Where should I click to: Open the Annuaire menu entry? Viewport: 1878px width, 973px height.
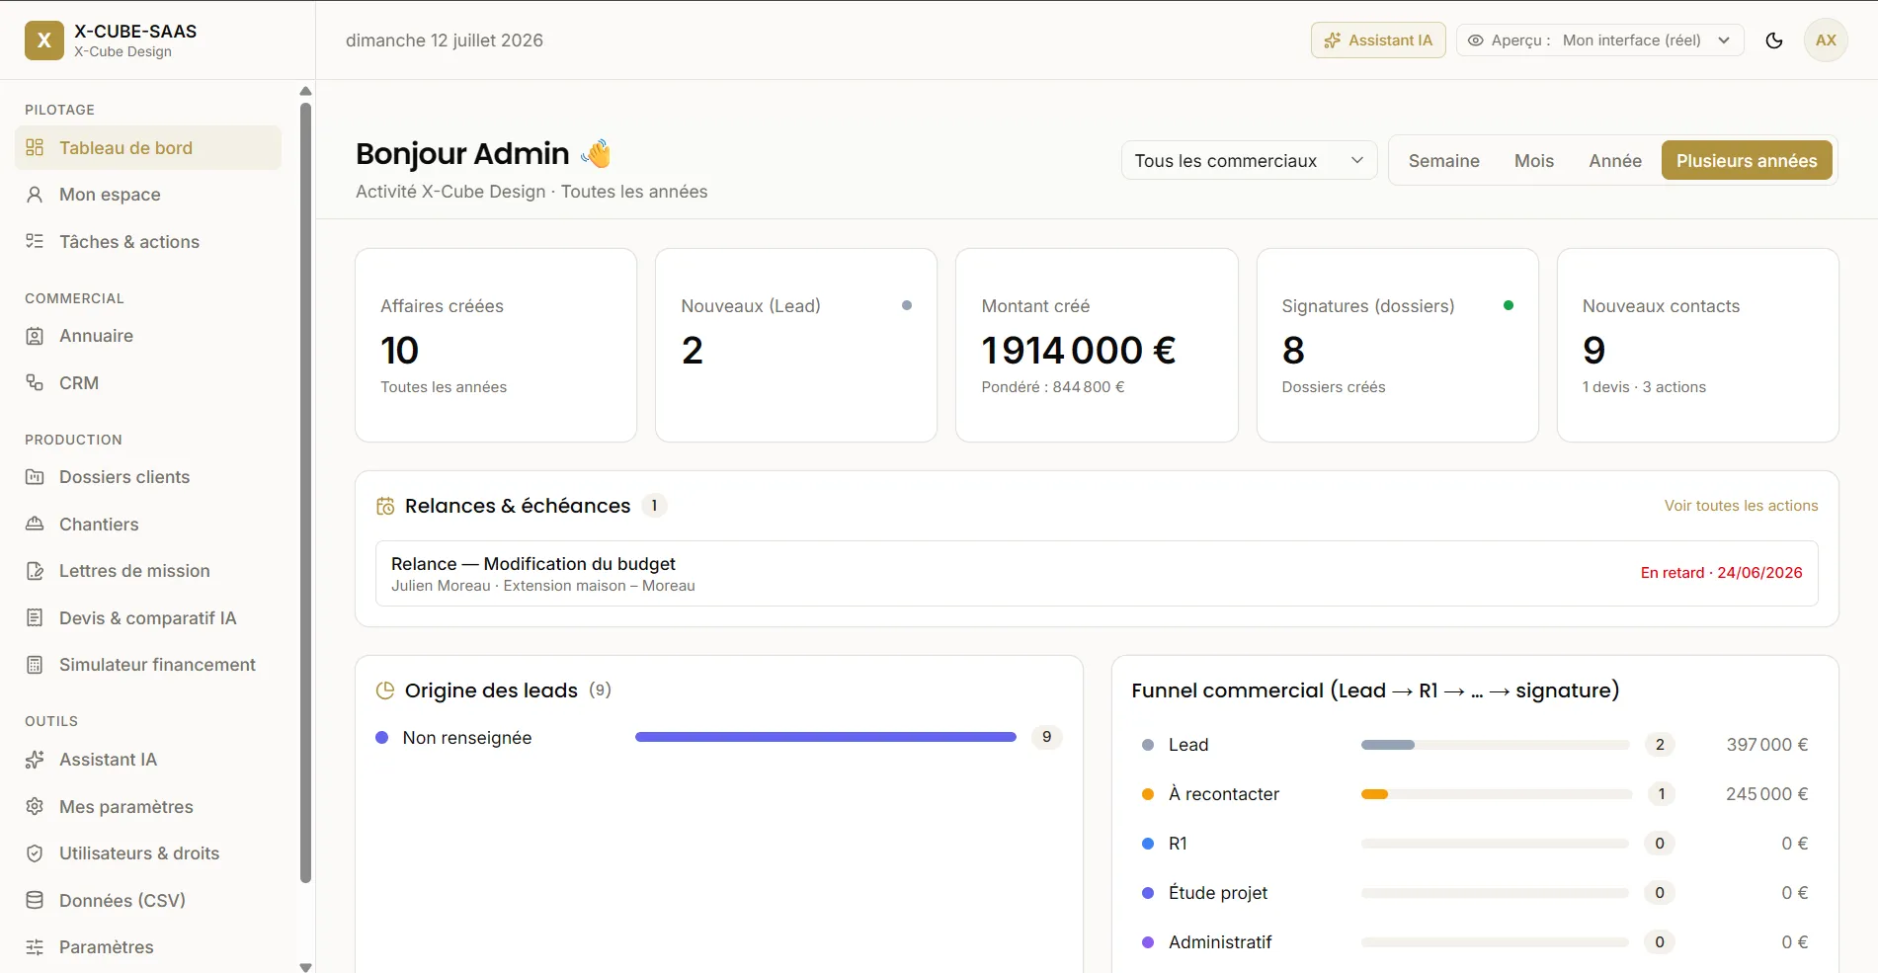pyautogui.click(x=148, y=336)
